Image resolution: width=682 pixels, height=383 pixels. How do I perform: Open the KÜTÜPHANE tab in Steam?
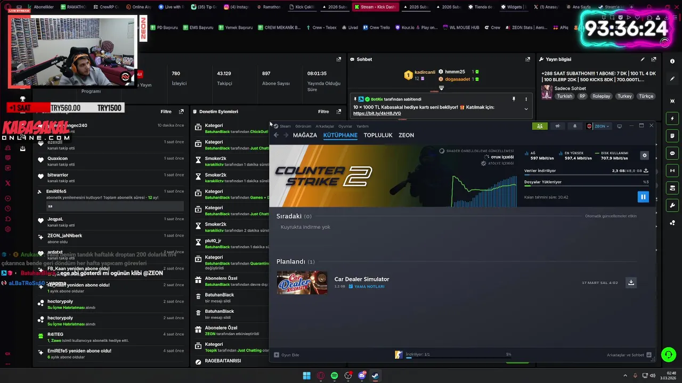tap(340, 135)
